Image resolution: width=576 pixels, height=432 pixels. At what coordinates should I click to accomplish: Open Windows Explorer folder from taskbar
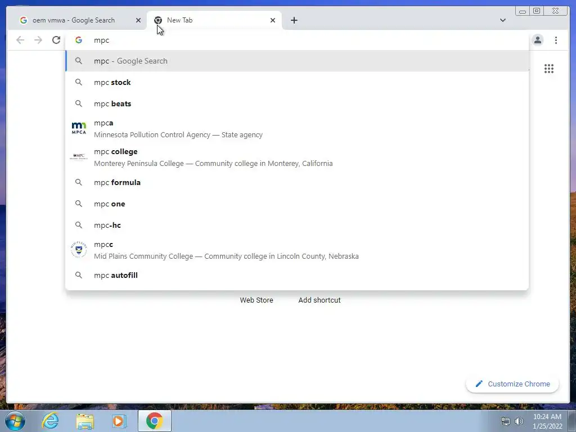(85, 421)
